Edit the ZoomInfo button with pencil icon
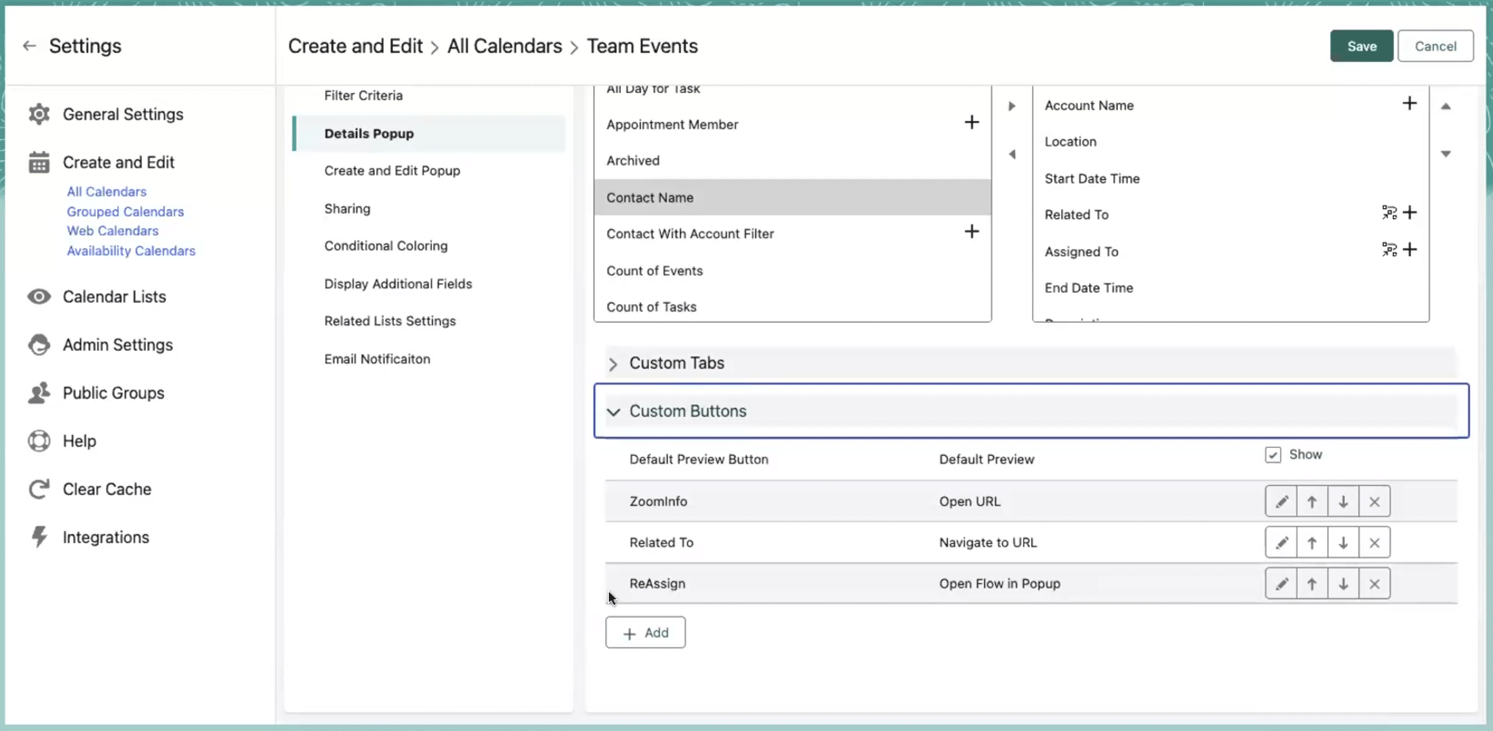 pos(1281,502)
